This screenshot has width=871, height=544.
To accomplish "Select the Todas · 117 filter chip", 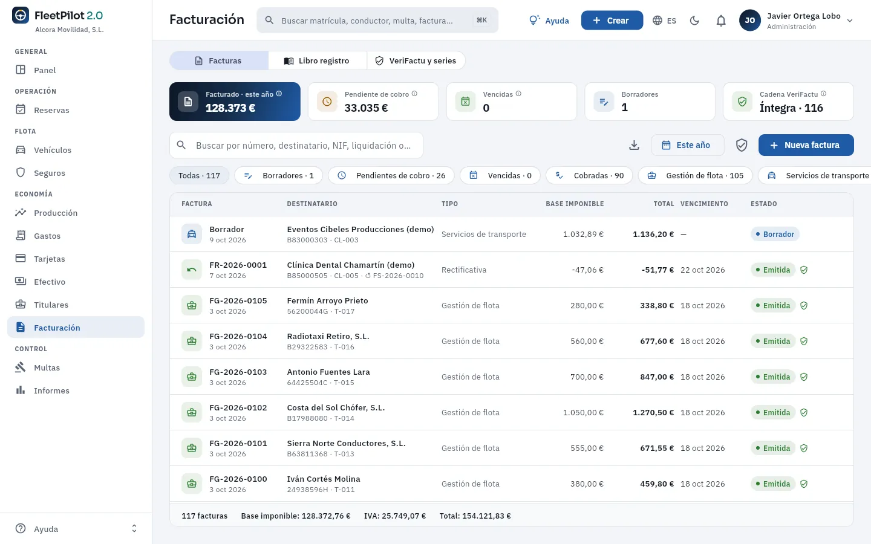I will [x=199, y=175].
